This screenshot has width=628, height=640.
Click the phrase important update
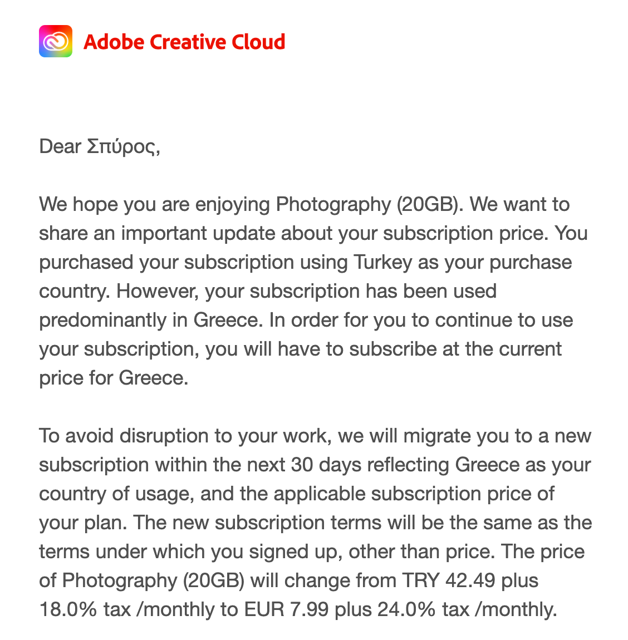coord(198,233)
